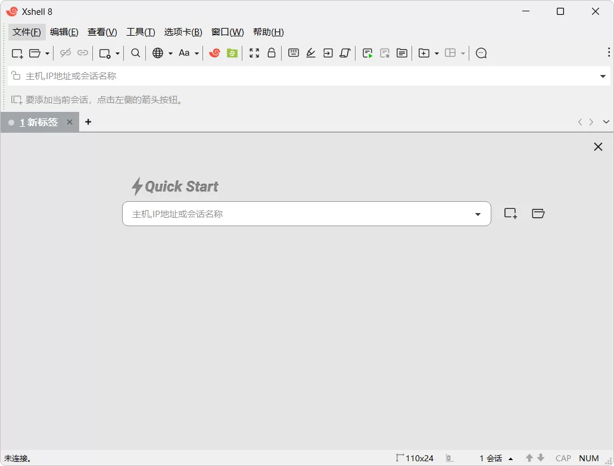Create a new tab with the plus button
Image resolution: width=614 pixels, height=466 pixels.
click(x=88, y=122)
